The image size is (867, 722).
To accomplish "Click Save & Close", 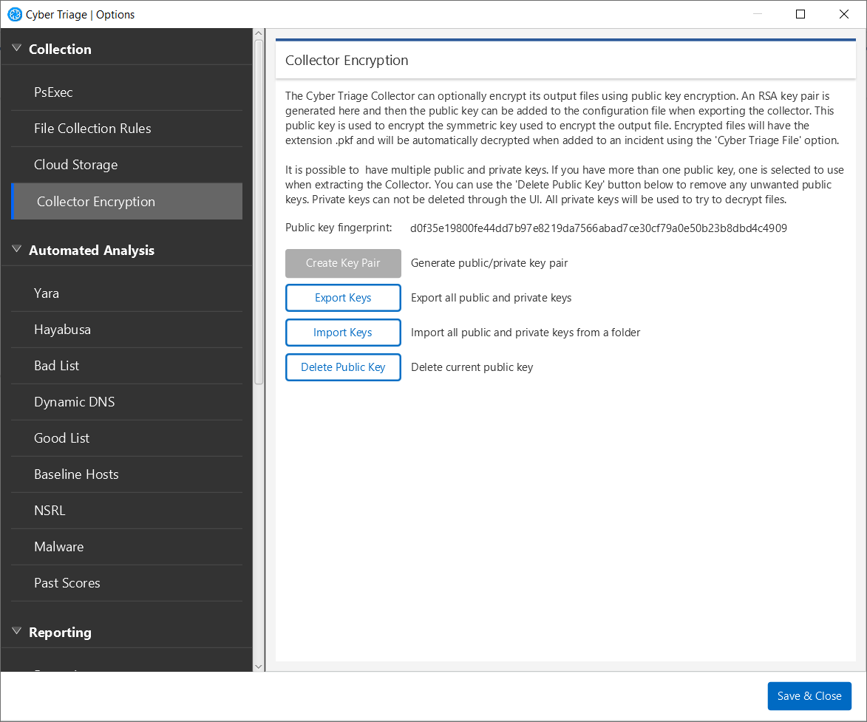I will pos(809,695).
